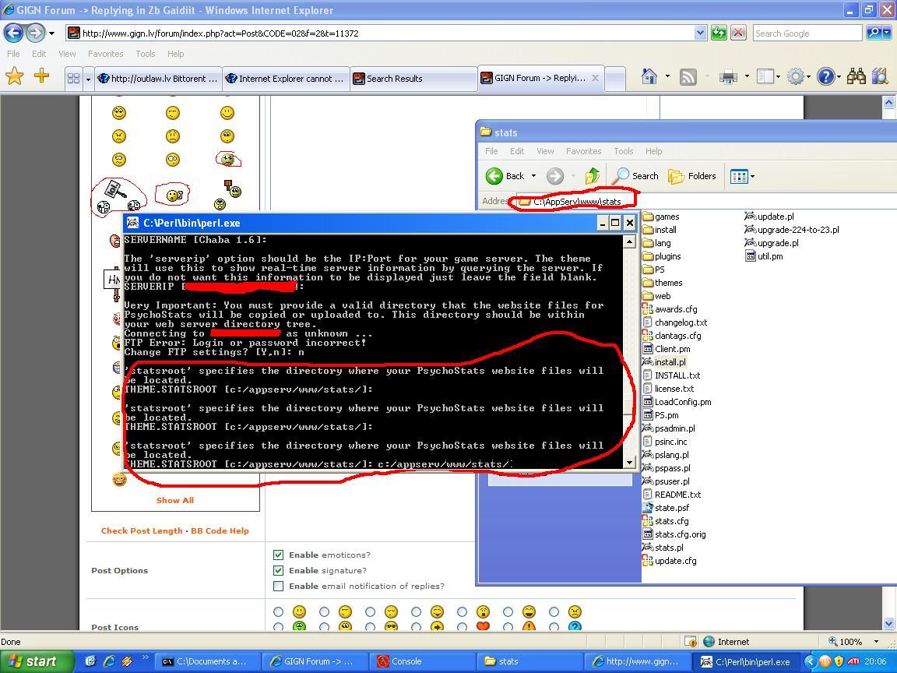Open the Favorites Center star

coord(15,76)
